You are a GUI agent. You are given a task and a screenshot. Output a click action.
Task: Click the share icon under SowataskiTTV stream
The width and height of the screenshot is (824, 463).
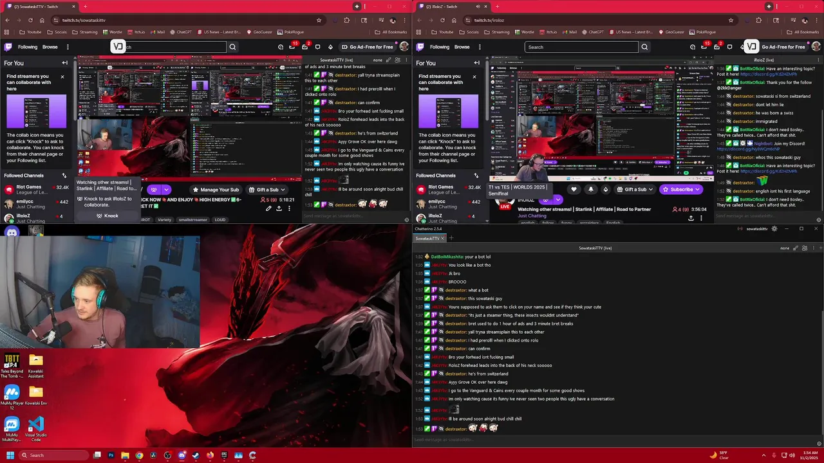pyautogui.click(x=279, y=208)
